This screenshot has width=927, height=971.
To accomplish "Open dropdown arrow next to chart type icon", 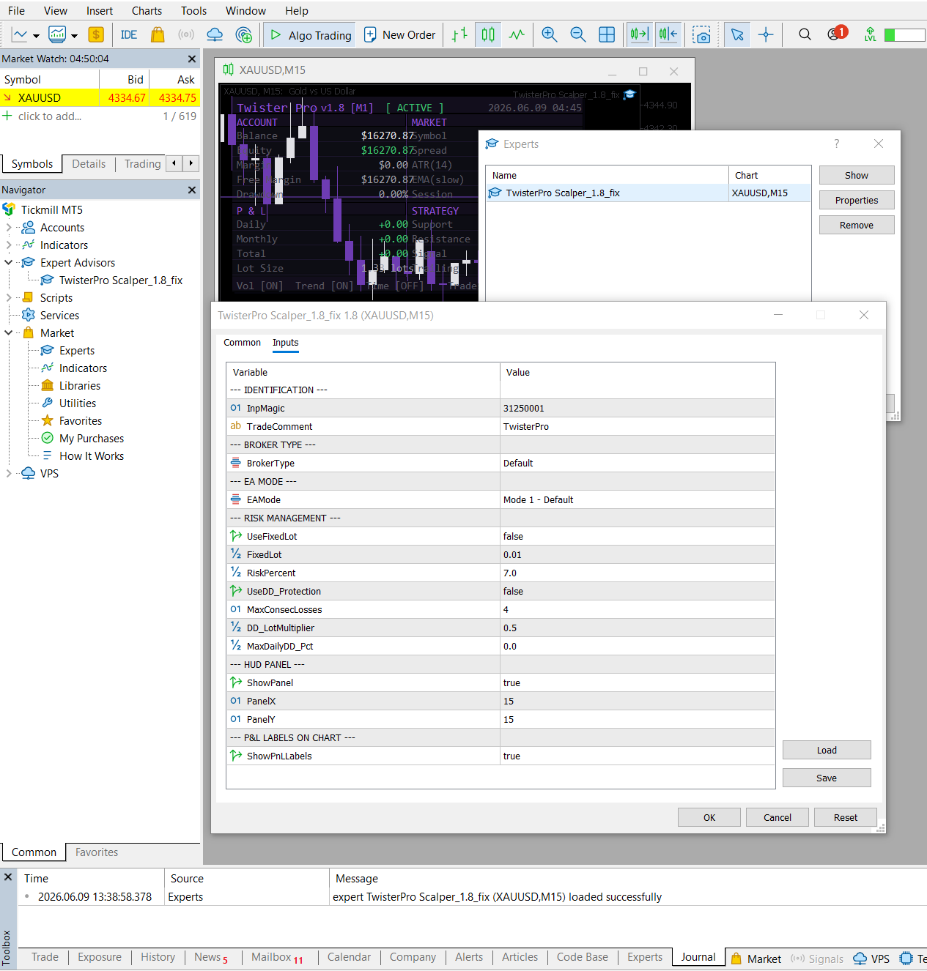I will coord(36,35).
